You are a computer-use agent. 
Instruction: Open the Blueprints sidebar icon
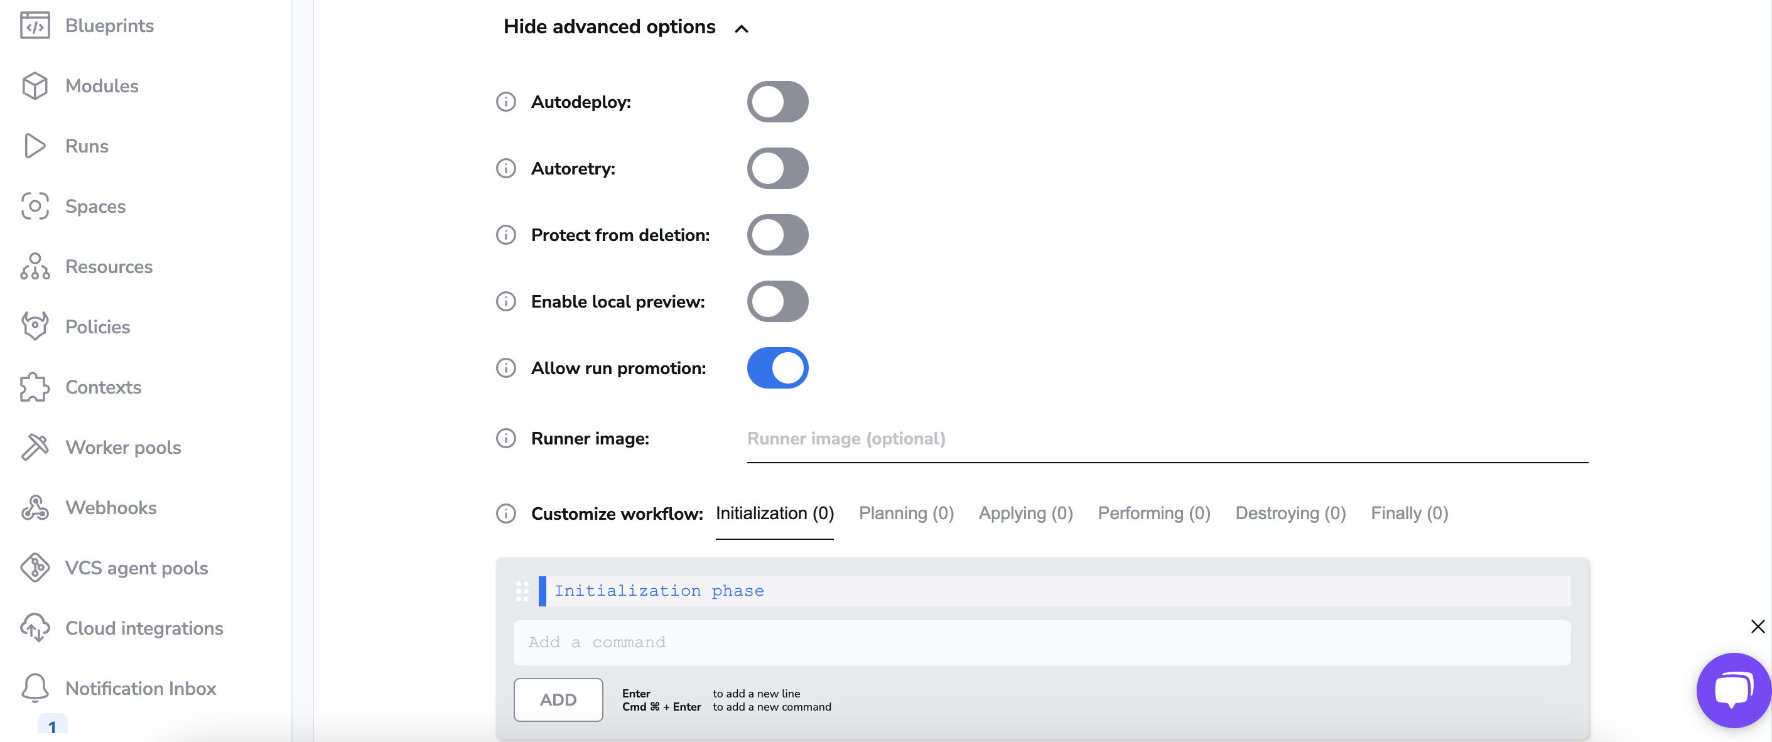click(x=35, y=26)
